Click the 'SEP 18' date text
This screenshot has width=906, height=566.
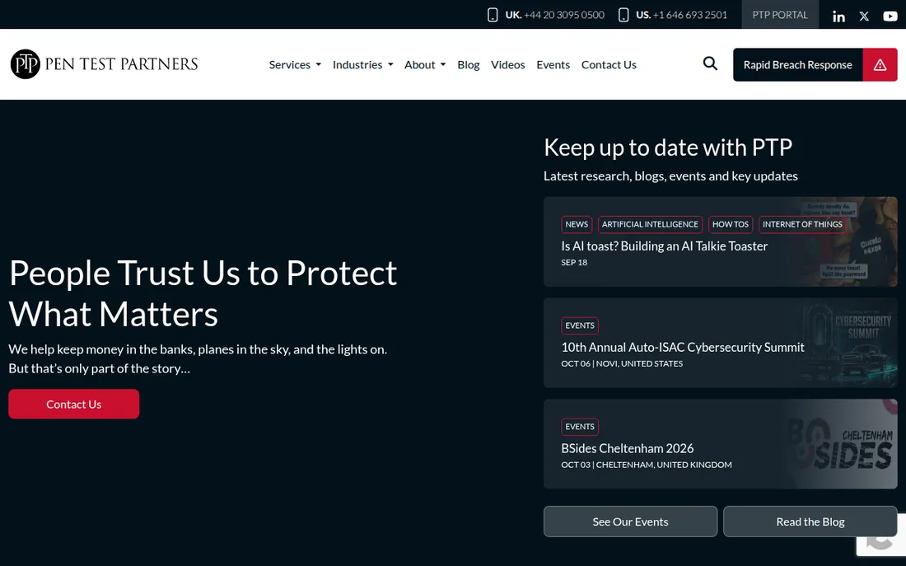pyautogui.click(x=574, y=263)
